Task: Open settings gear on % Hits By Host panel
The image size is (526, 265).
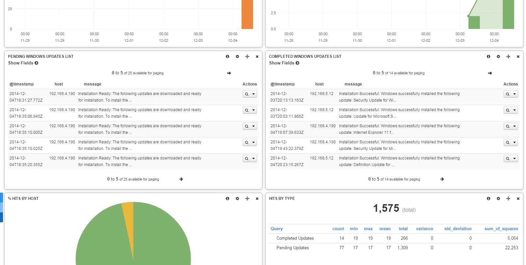Action: point(237,199)
